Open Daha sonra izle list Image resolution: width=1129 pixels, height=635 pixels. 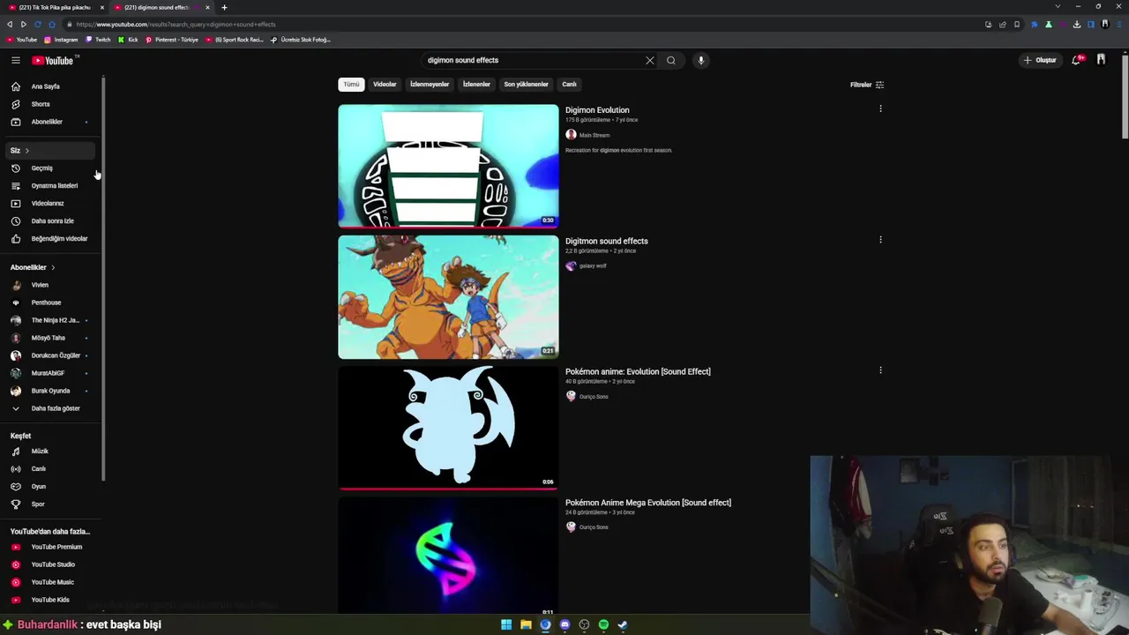(49, 220)
